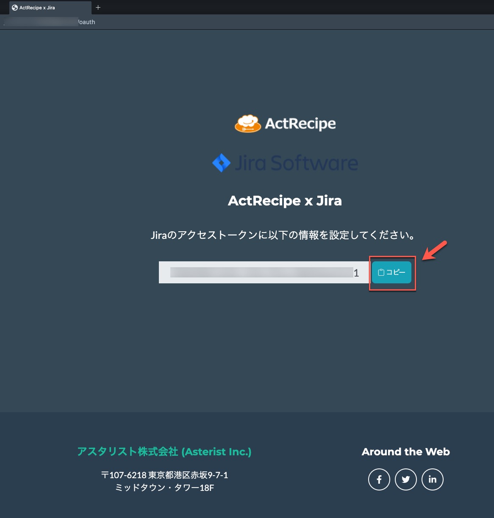Open the LinkedIn social icon

(433, 479)
